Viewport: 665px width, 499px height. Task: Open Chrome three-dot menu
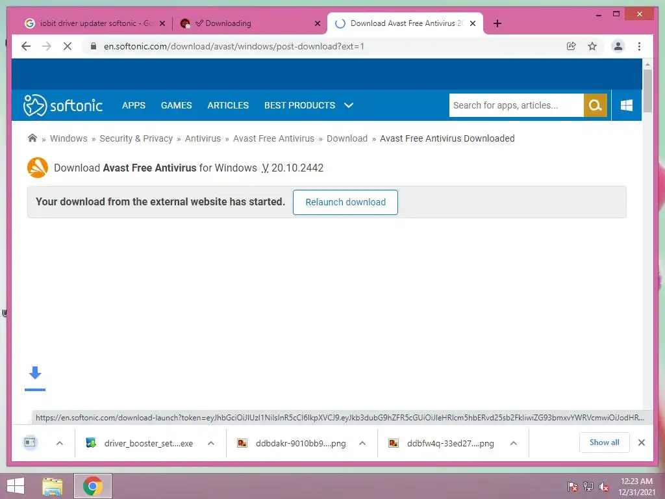pos(639,46)
